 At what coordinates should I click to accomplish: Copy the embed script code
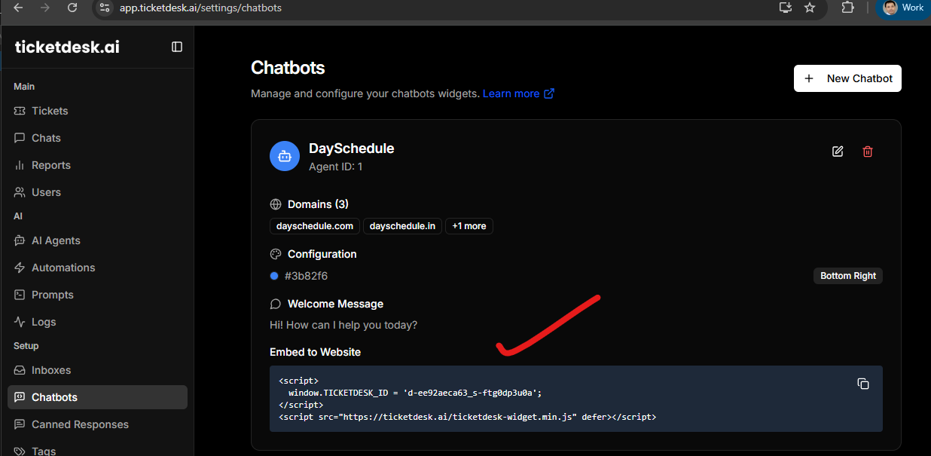[863, 384]
